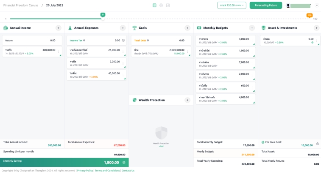Open Monthly Saving settings gear

point(124,162)
